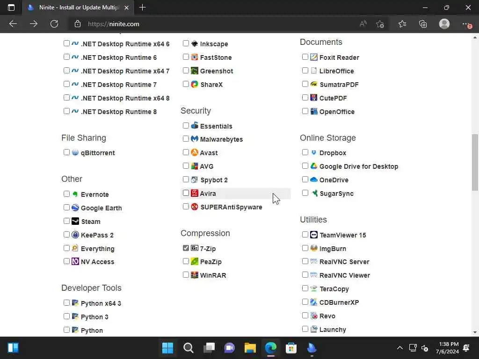Check .NET Desktop Runtime x64 8 checkbox
479x359 pixels.
(66, 98)
